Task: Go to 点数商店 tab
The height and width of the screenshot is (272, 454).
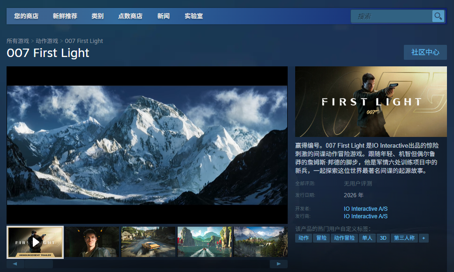Action: pos(130,16)
